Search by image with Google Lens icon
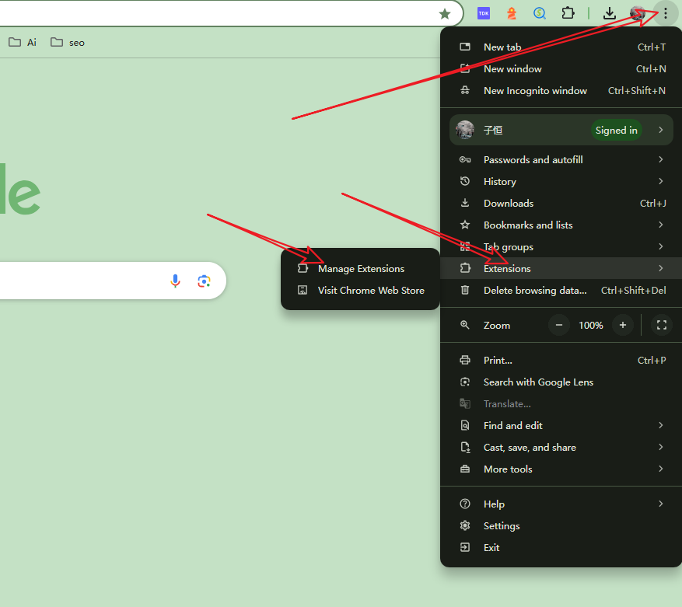Viewport: 682px width, 607px height. [x=204, y=281]
